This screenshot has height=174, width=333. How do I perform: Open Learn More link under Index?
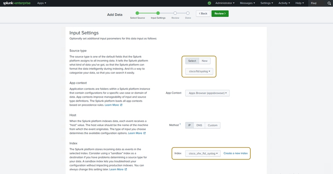[118, 170]
